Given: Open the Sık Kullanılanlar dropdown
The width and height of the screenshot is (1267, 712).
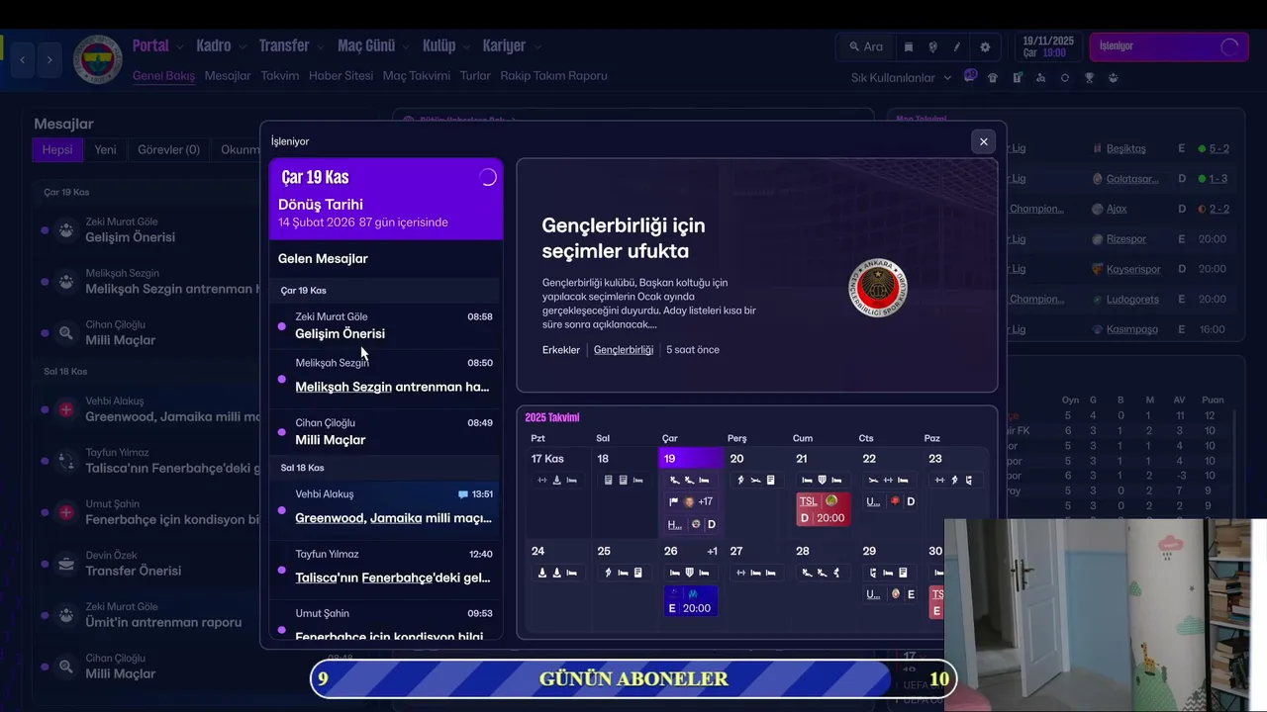Looking at the screenshot, I should (x=901, y=77).
